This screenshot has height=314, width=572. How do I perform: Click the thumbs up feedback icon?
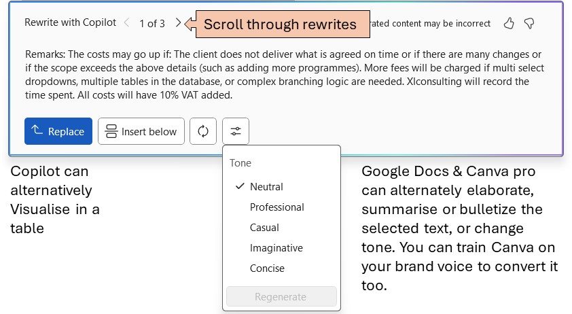[509, 24]
